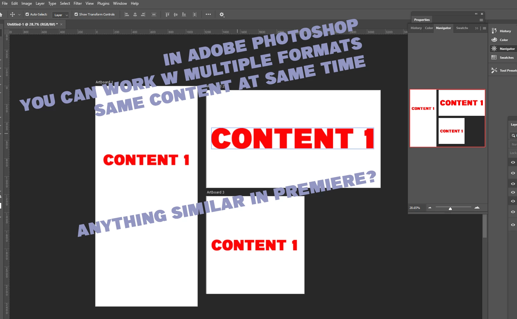The width and height of the screenshot is (517, 319).
Task: Click Navigator zoom in large mountains icon
Action: coord(477,208)
